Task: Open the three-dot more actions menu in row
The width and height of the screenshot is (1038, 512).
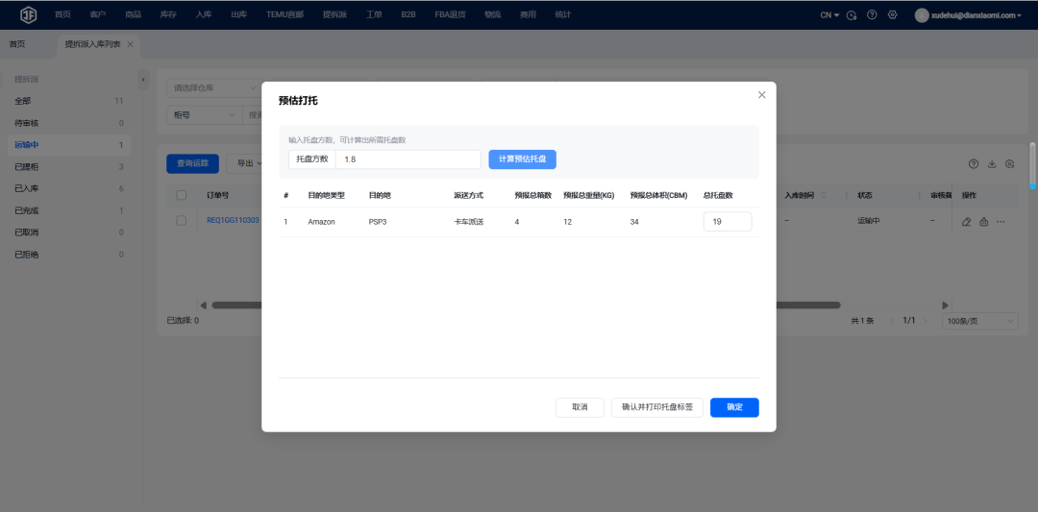Action: pyautogui.click(x=1001, y=222)
